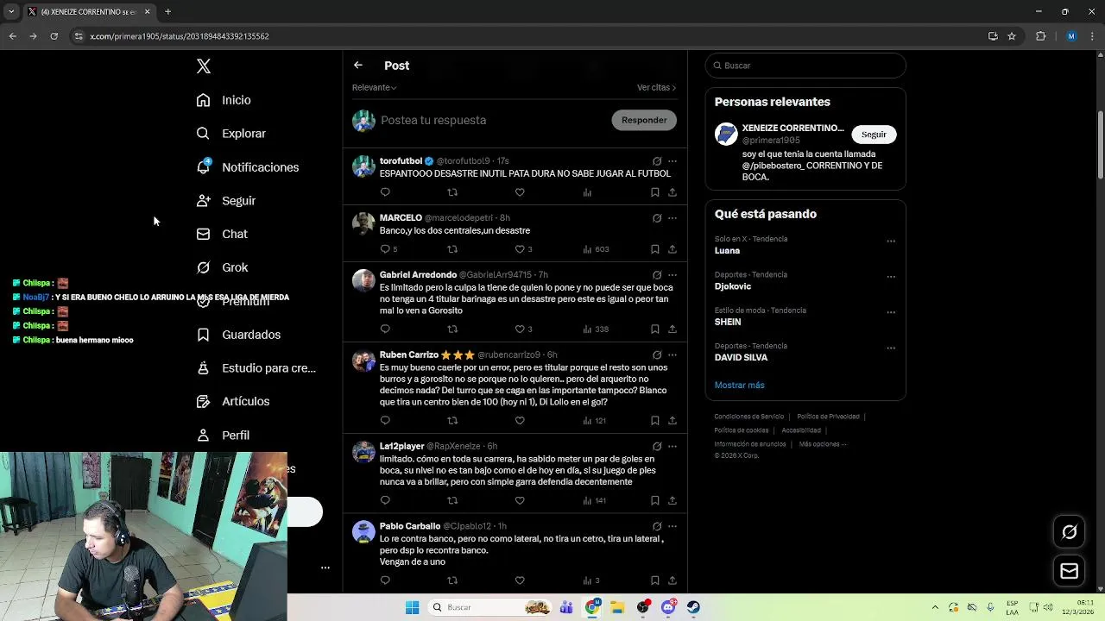This screenshot has height=621, width=1105.
Task: Open more options on Gabriel Arredondo's post
Action: pos(672,275)
